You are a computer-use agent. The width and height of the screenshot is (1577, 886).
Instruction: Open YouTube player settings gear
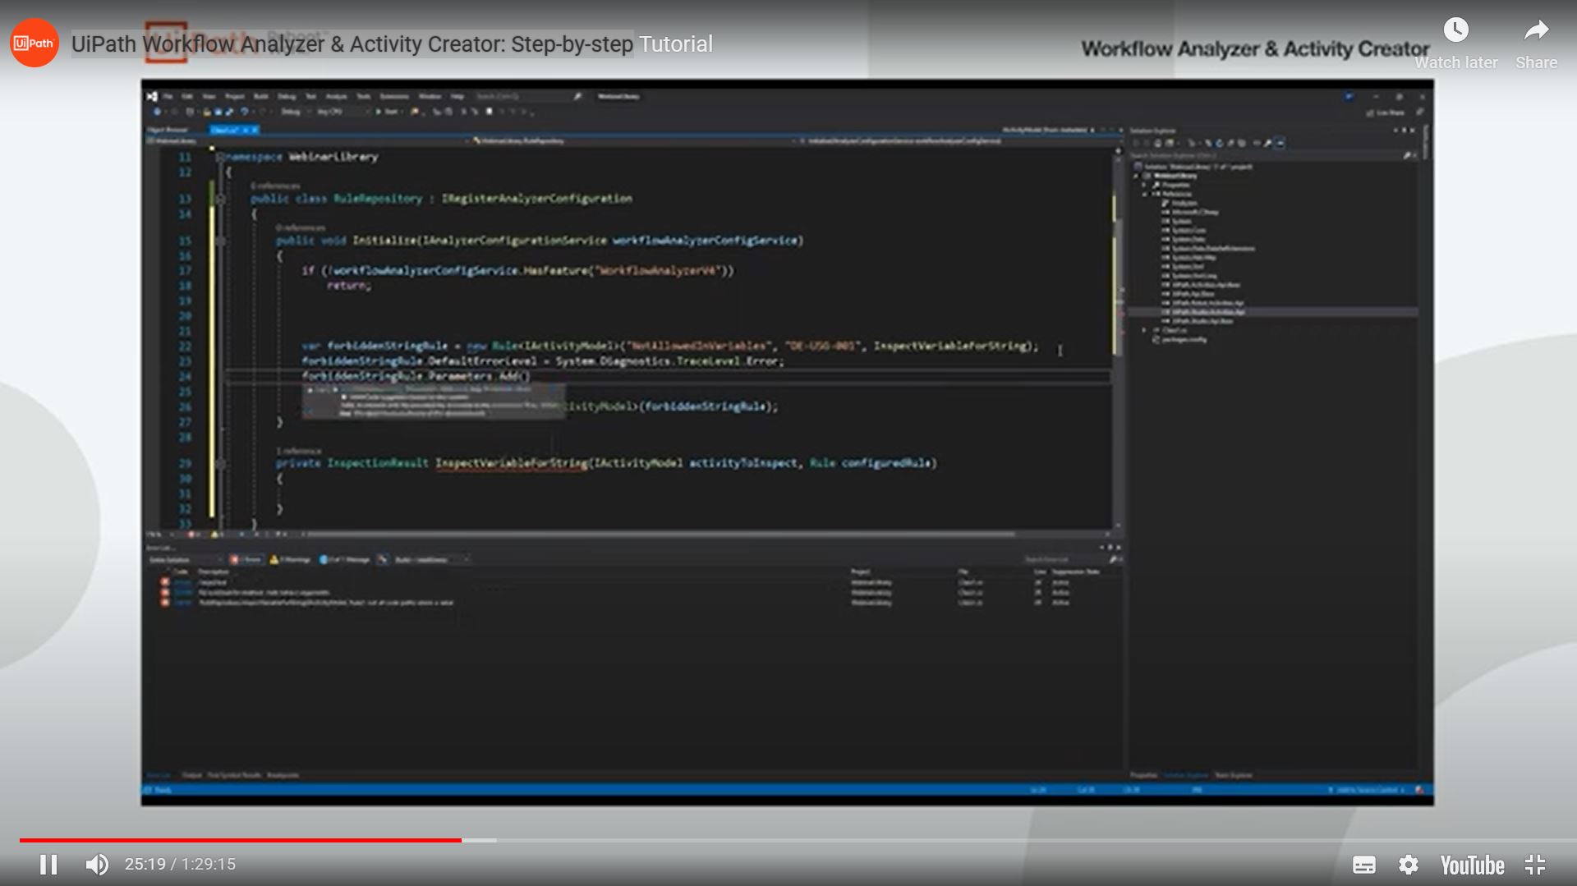pyautogui.click(x=1409, y=865)
